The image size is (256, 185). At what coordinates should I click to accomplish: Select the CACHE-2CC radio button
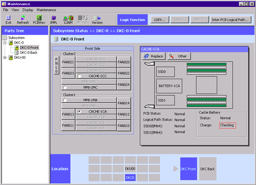coord(79,76)
